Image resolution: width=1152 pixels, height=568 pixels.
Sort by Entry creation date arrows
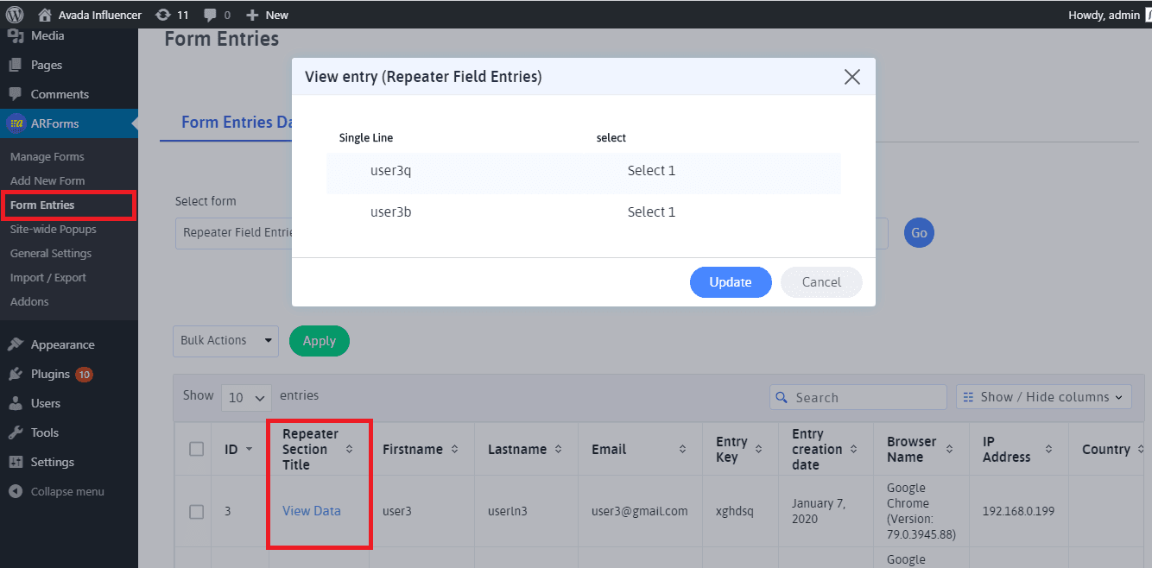[x=853, y=449]
